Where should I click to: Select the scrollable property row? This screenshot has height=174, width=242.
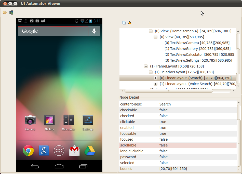pyautogui.click(x=178, y=145)
